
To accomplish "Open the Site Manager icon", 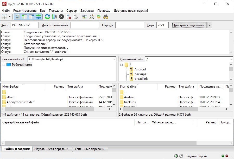I will pos(4,17).
